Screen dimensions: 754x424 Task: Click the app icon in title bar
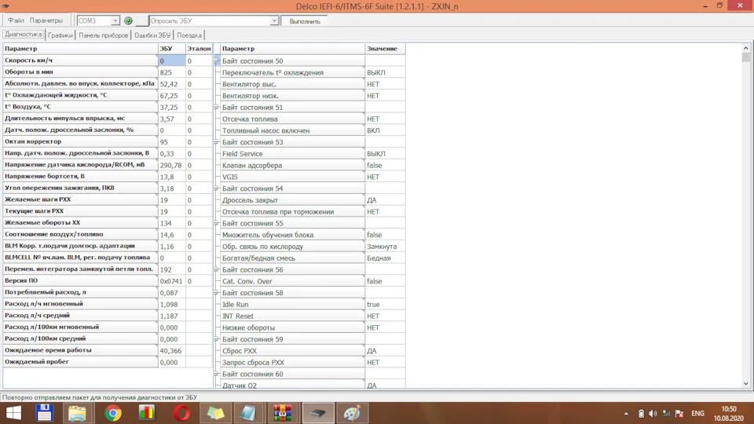[5, 6]
